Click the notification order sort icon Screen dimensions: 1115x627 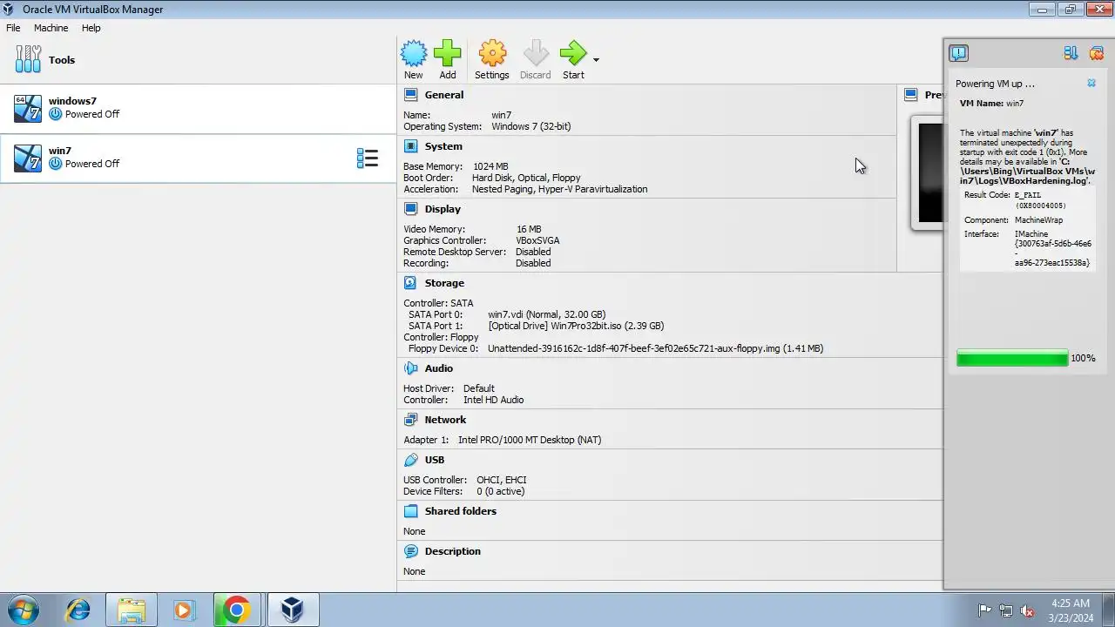[x=1071, y=54]
